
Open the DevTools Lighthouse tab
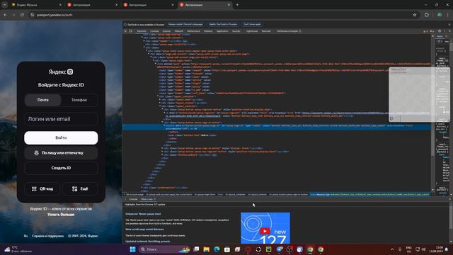coord(252,31)
